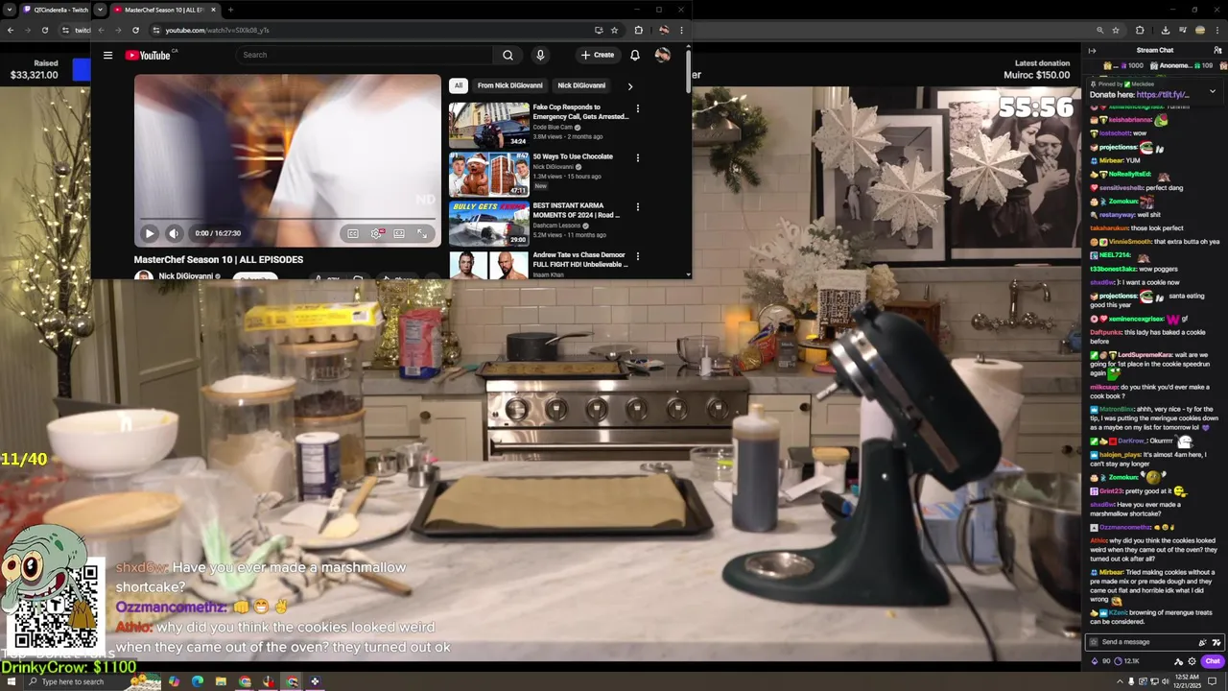Show hidden system tray icons
The image size is (1228, 691).
pos(1120,681)
